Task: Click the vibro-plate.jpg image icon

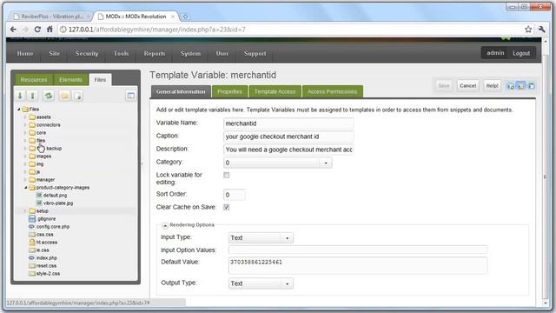Action: [39, 203]
